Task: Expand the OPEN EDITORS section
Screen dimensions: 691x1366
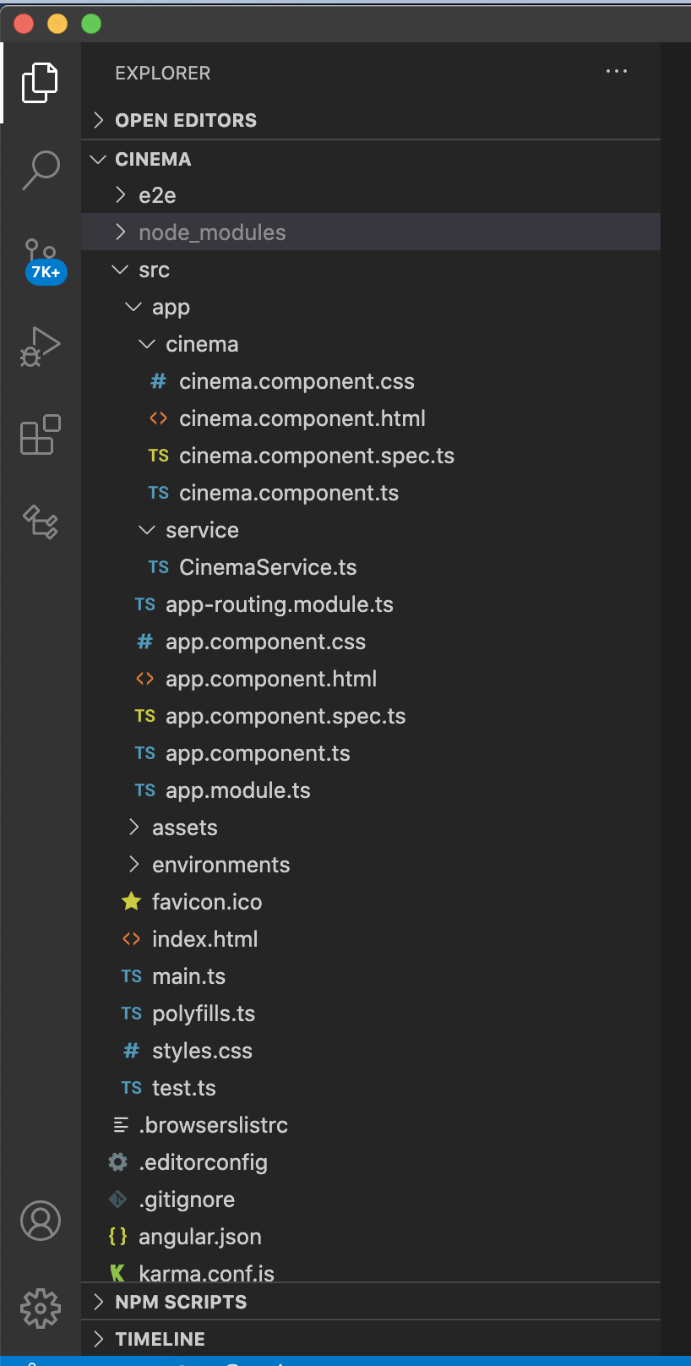Action: 186,120
